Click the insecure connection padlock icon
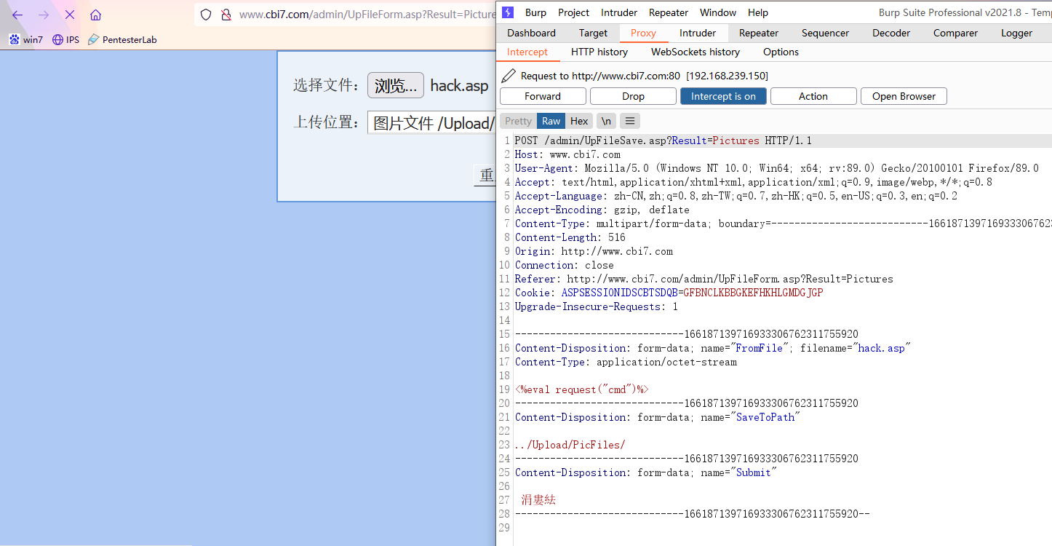Image resolution: width=1052 pixels, height=546 pixels. click(x=226, y=15)
